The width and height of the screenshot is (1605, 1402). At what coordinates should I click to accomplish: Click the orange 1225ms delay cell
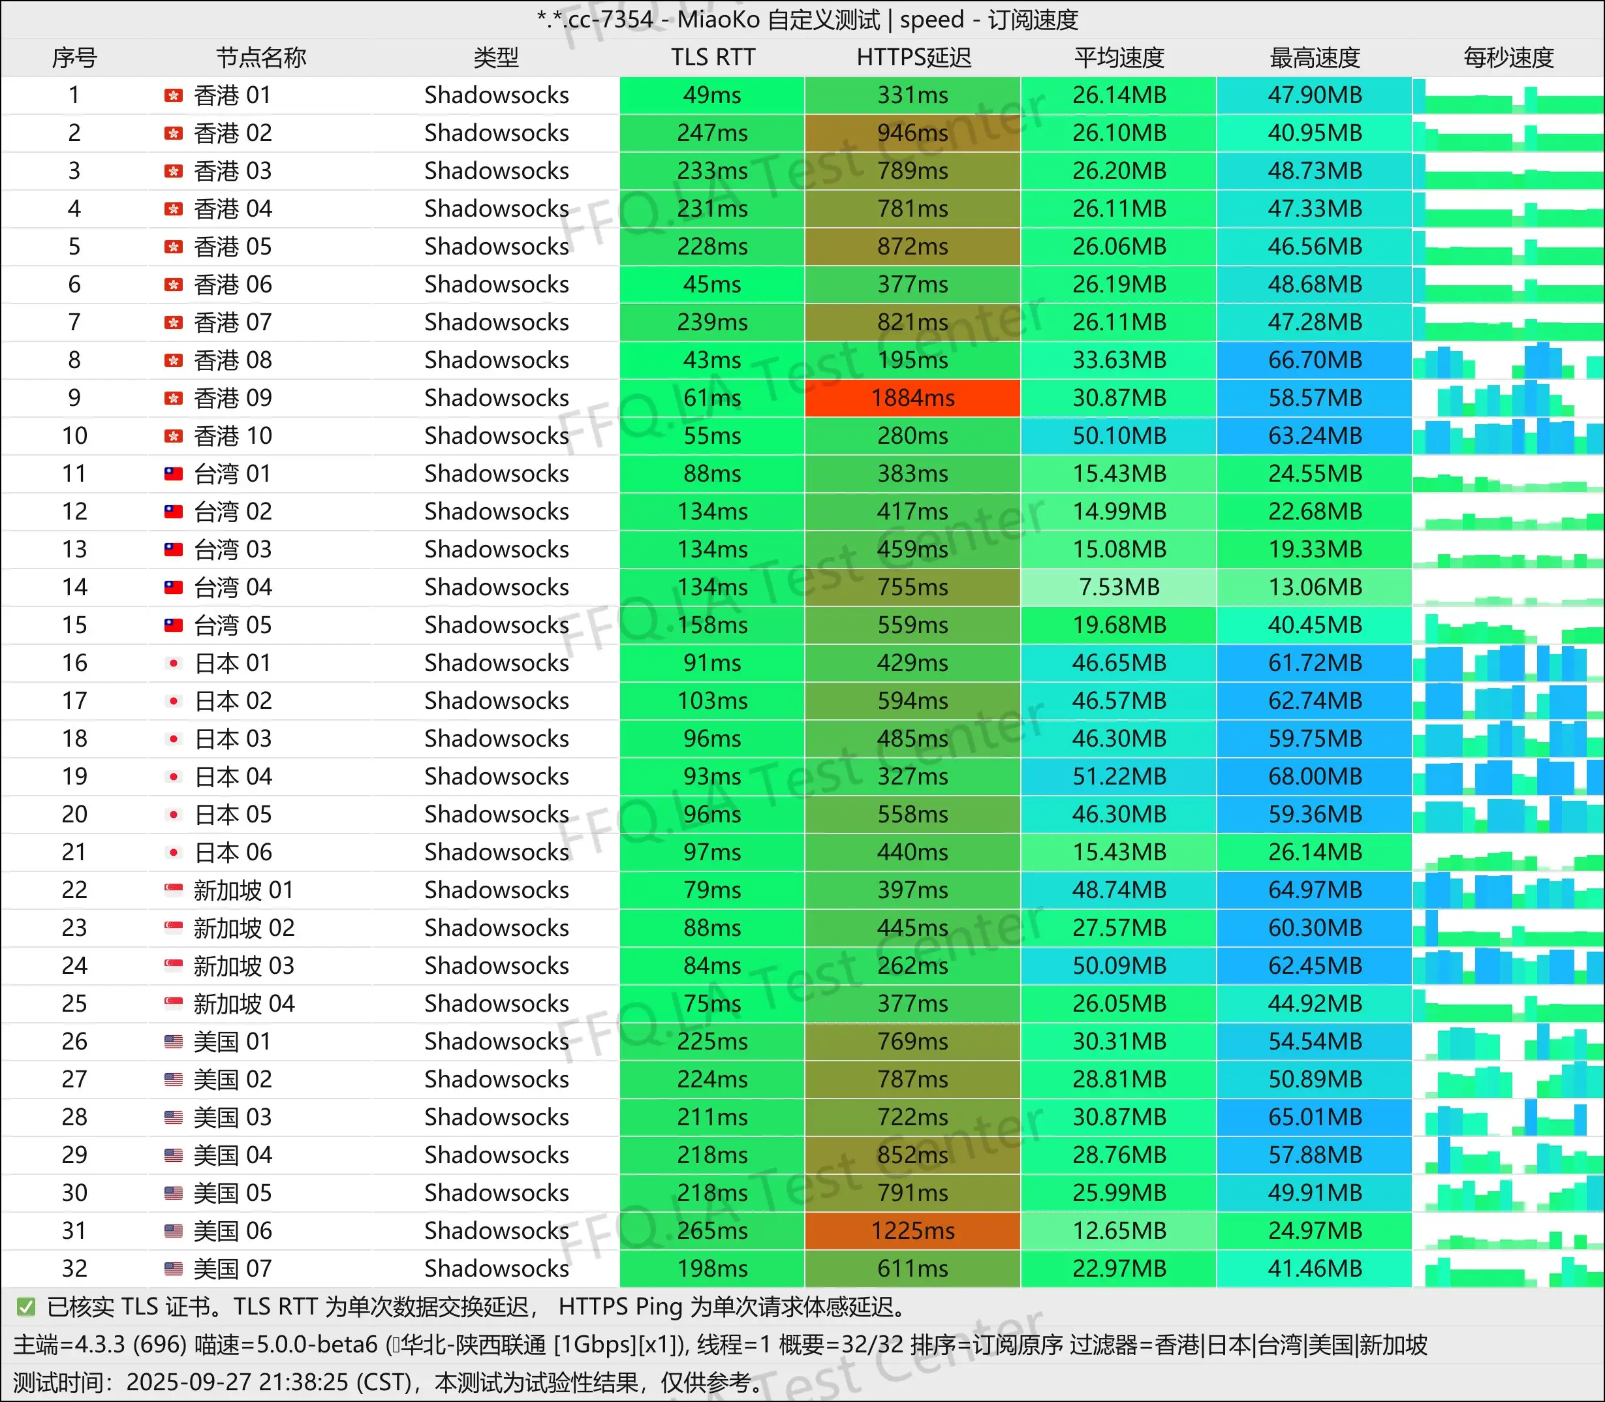(912, 1230)
